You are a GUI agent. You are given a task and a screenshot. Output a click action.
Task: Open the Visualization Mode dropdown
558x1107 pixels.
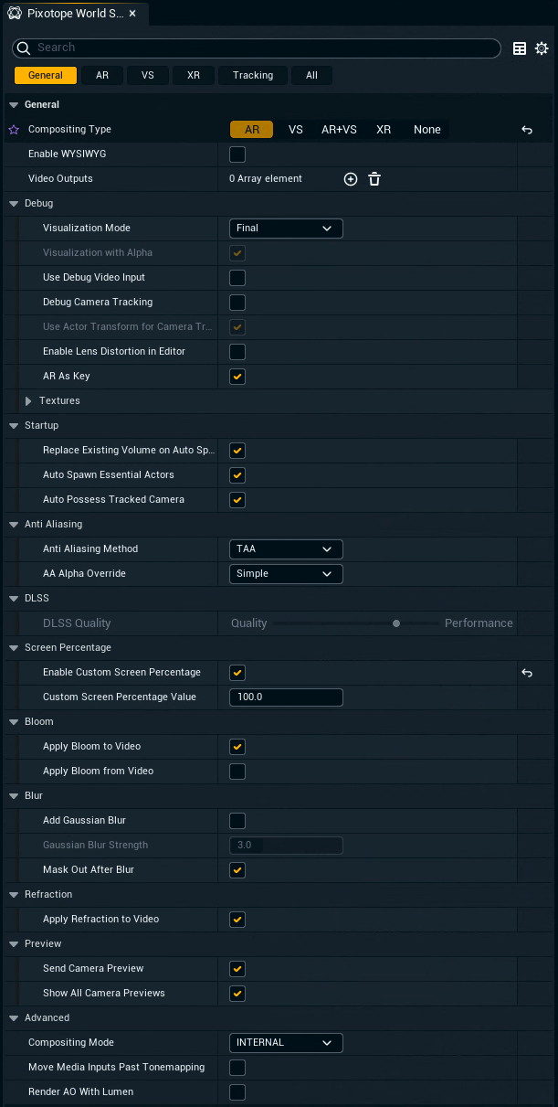(286, 228)
